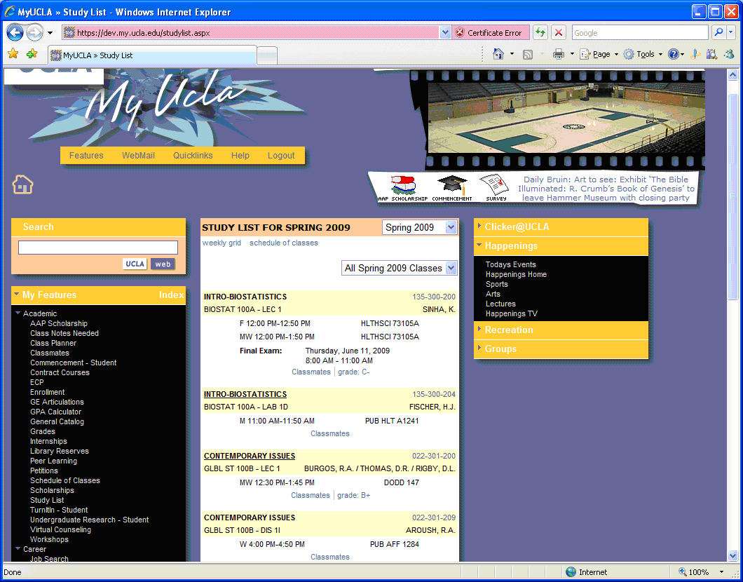Collapse the Academic tree group
Viewport: 743px width, 582px height.
[x=18, y=313]
